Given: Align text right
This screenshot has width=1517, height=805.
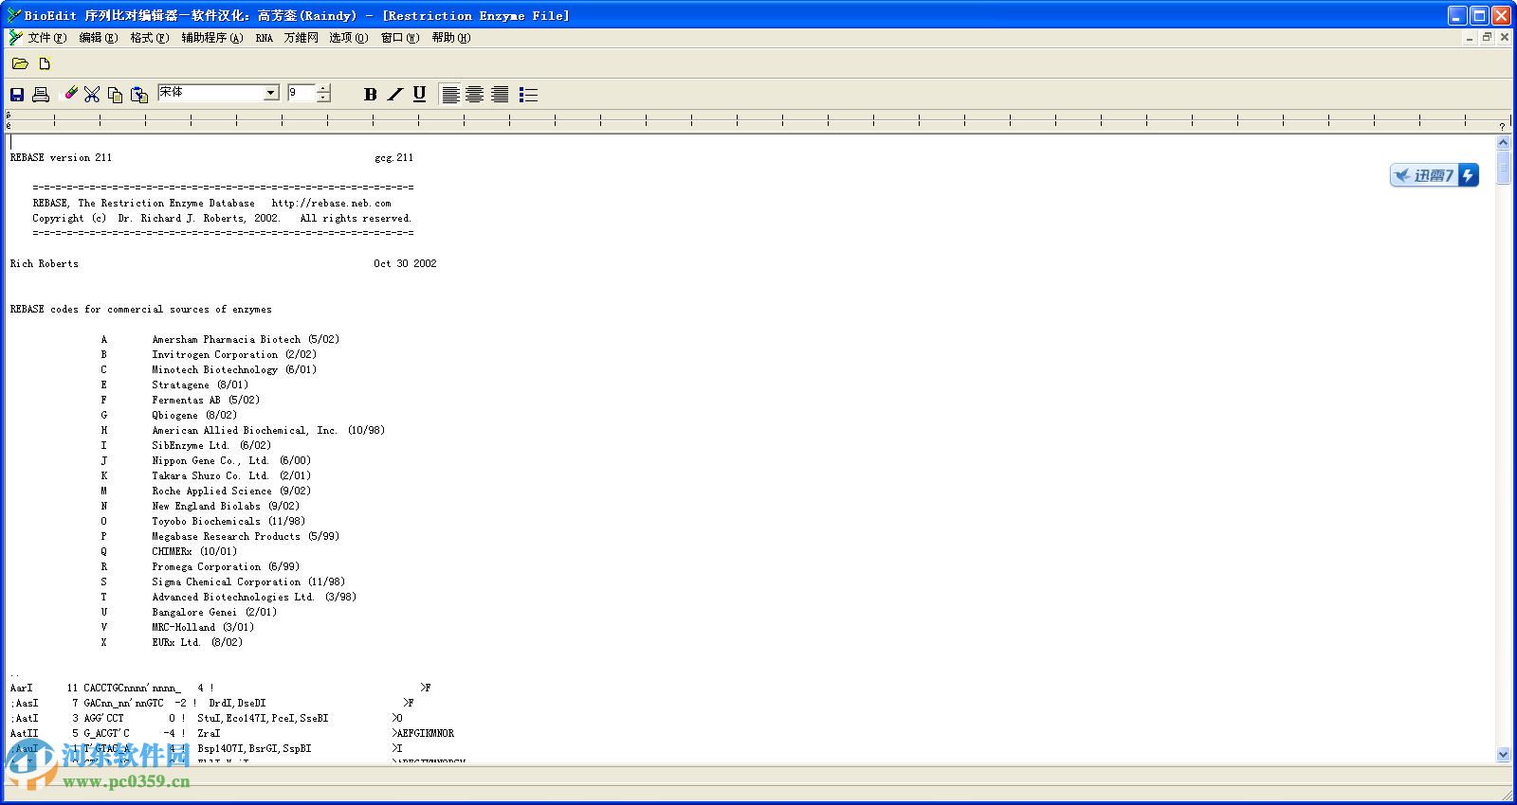Looking at the screenshot, I should pyautogui.click(x=500, y=94).
